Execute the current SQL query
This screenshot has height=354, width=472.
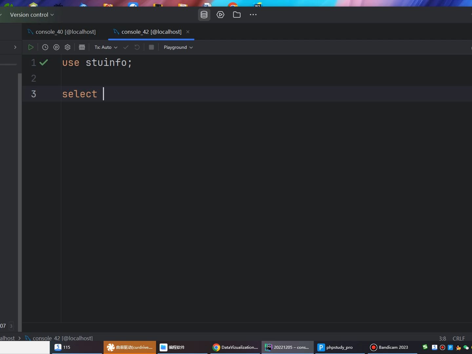(30, 47)
